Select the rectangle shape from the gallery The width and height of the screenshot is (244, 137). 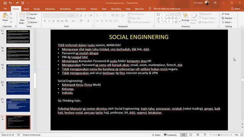pyautogui.click(x=169, y=14)
